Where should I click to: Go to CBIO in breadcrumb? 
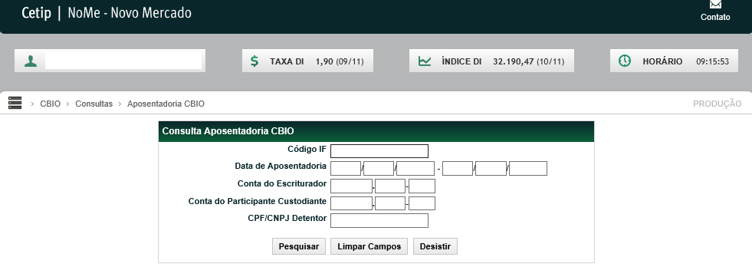coord(51,104)
